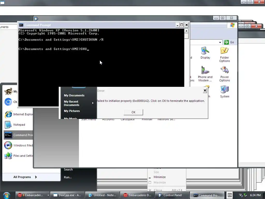This screenshot has height=199, width=265.
Task: Click the Command Prompt scrollbar up arrow
Action: click(186, 31)
